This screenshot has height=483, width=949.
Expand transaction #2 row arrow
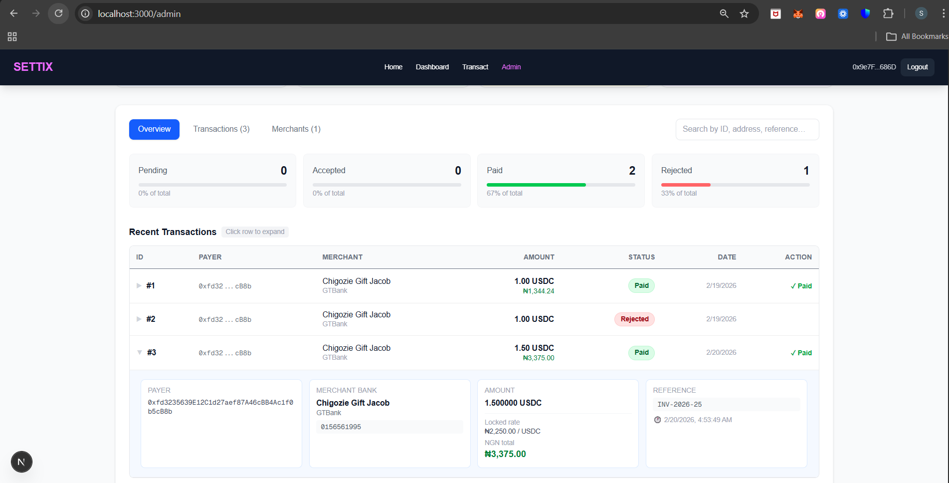pos(139,319)
